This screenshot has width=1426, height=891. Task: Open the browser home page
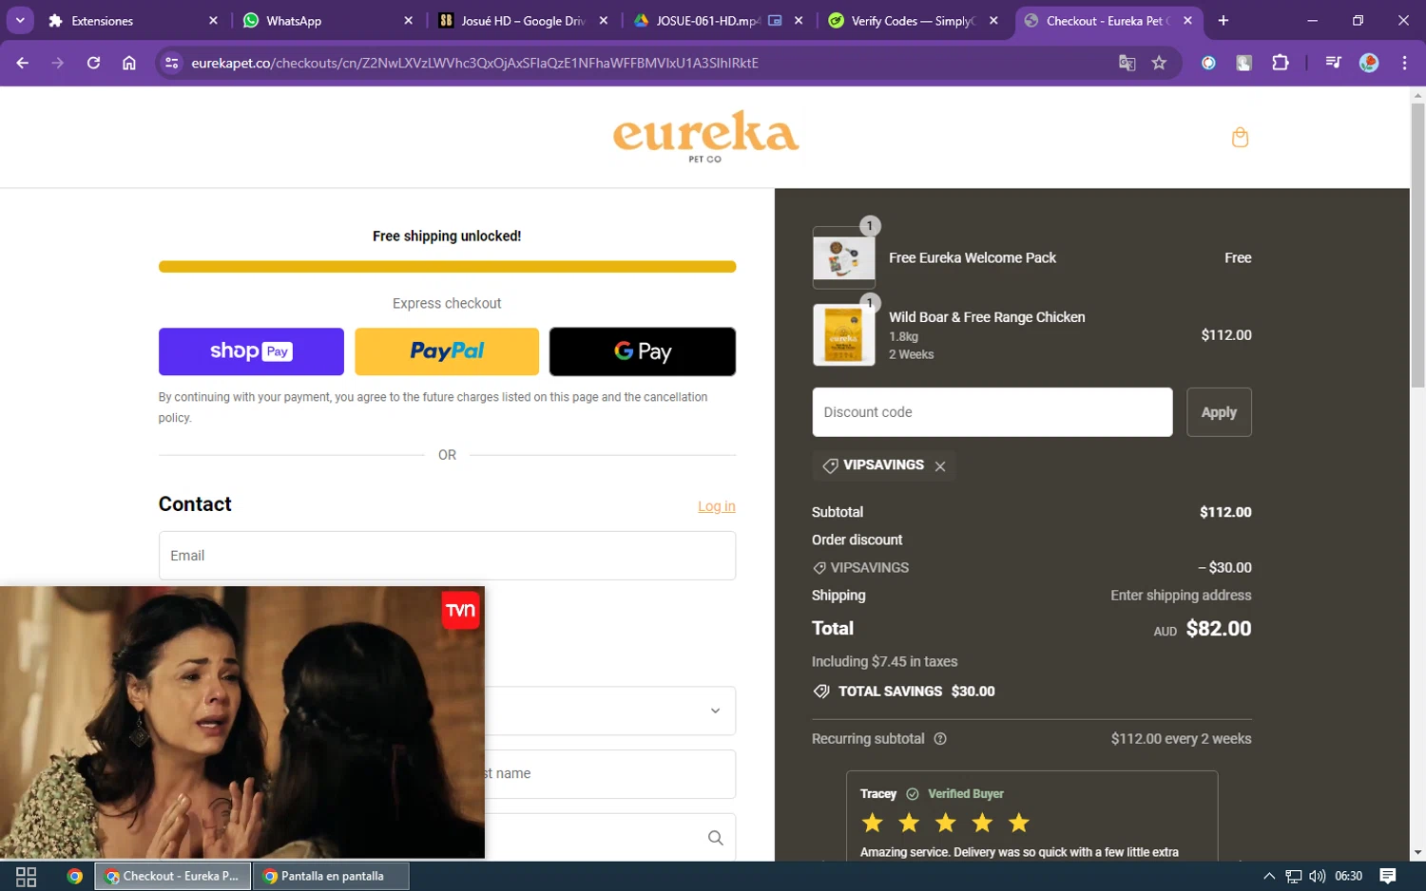tap(129, 63)
